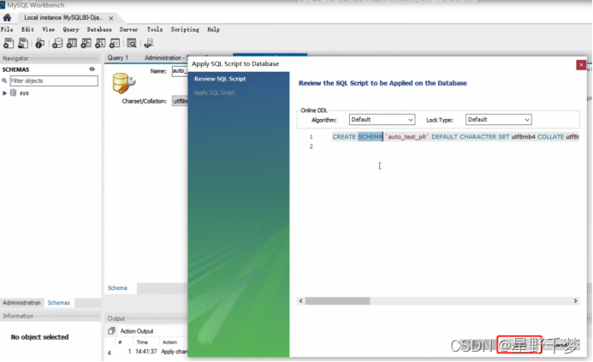Refresh the SCHEMAS list icon

click(92, 69)
